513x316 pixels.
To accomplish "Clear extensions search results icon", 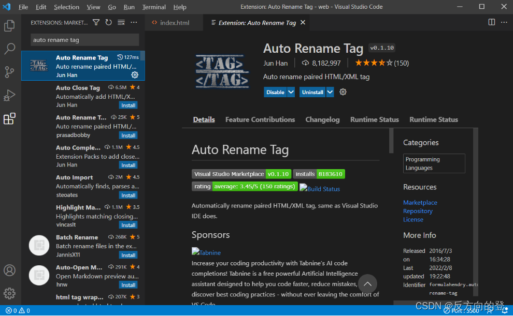I will (x=121, y=22).
